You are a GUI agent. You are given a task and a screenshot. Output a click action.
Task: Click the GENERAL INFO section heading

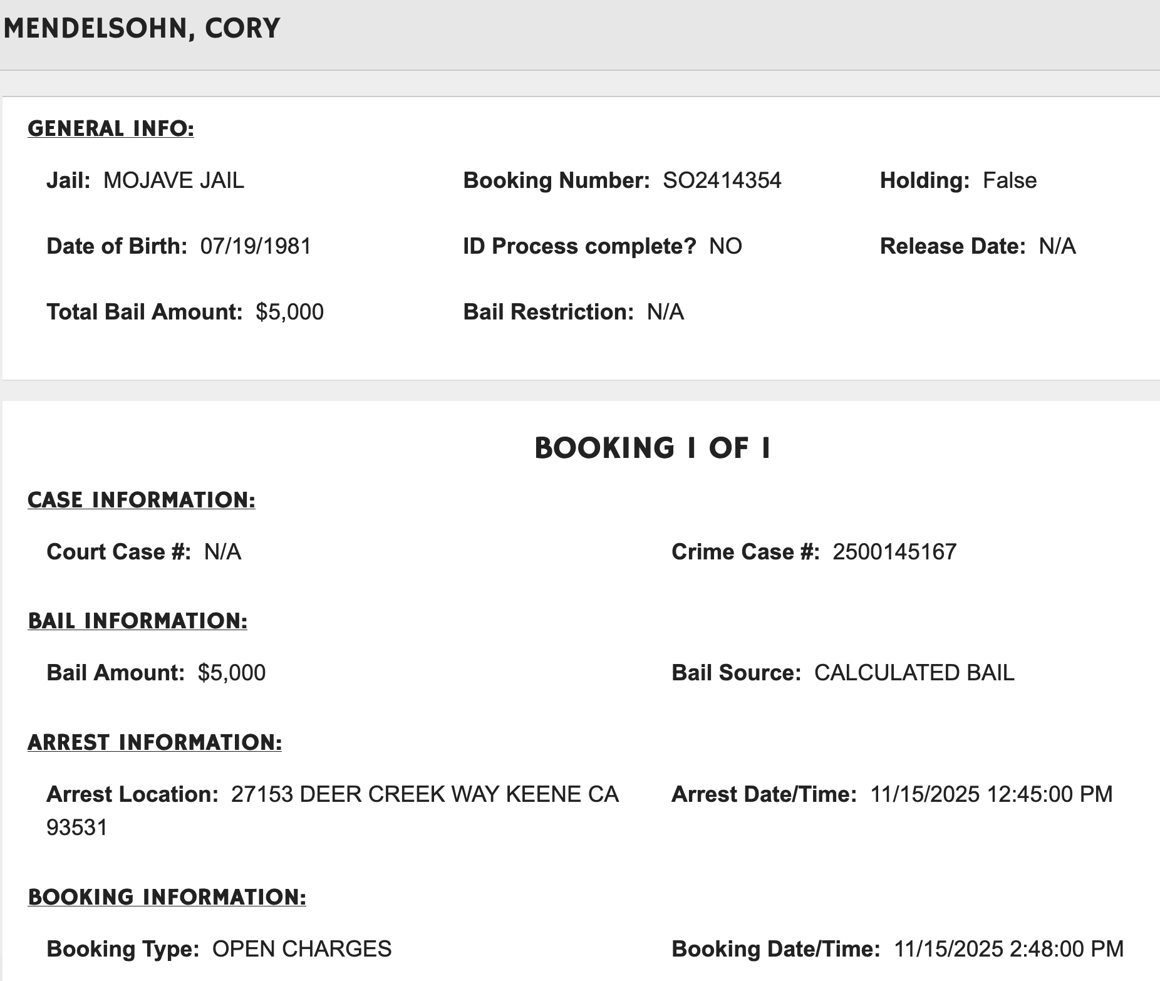111,128
